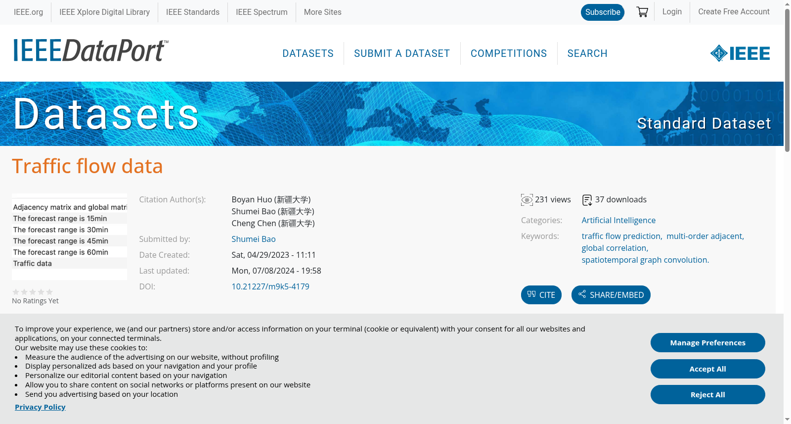This screenshot has height=424, width=791.
Task: Click the Standard Dataset banner label
Action: point(704,123)
